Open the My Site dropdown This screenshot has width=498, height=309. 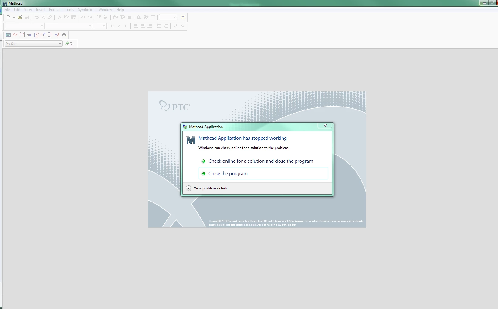(60, 44)
